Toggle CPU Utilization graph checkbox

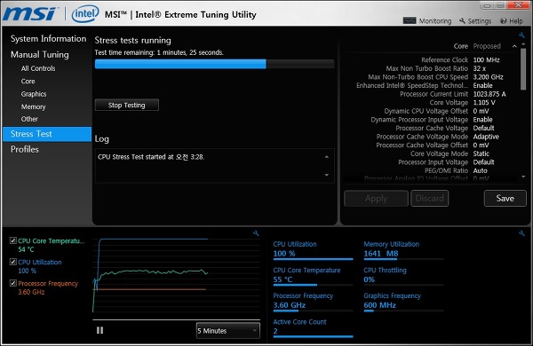[13, 262]
